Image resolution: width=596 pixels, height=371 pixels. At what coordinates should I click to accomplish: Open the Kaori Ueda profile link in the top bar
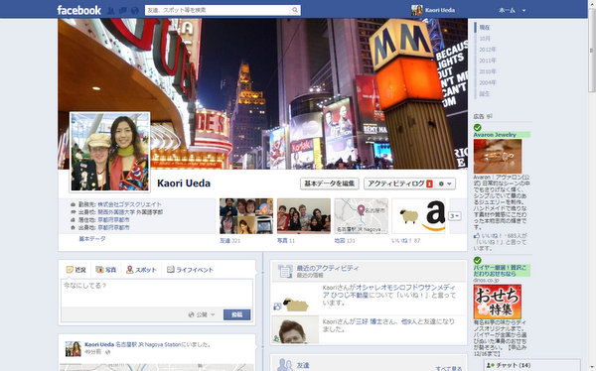point(440,10)
